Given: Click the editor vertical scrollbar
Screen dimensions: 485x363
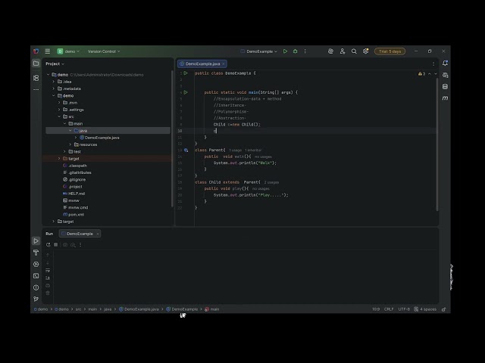Looking at the screenshot, I should tap(437, 144).
